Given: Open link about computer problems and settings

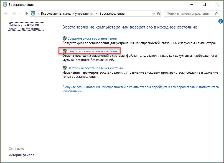Looking at the screenshot, I should pos(141,89).
